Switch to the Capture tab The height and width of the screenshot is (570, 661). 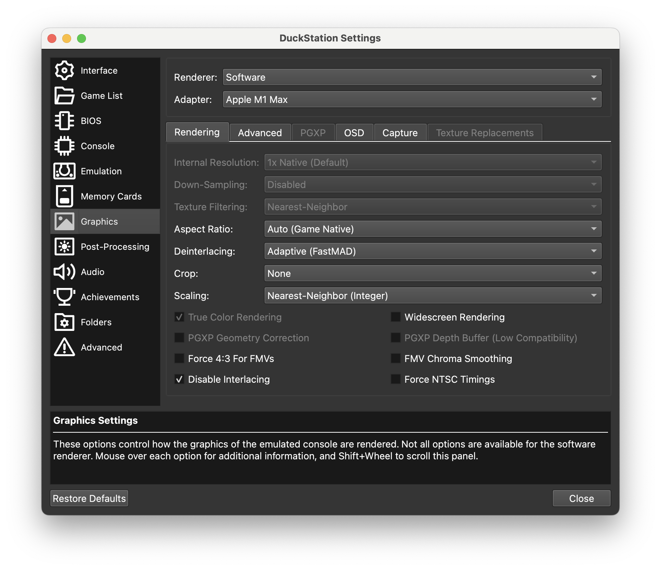(x=400, y=133)
